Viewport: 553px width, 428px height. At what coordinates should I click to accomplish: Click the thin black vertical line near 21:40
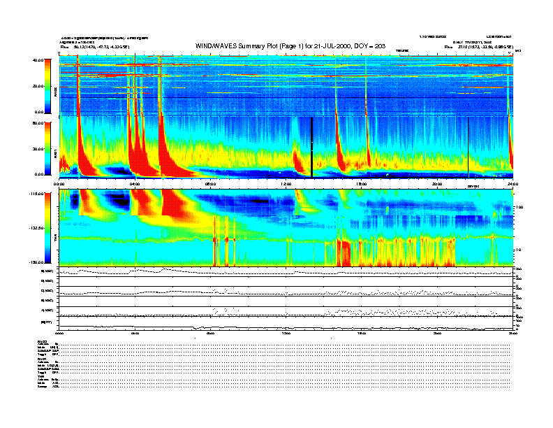click(468, 148)
